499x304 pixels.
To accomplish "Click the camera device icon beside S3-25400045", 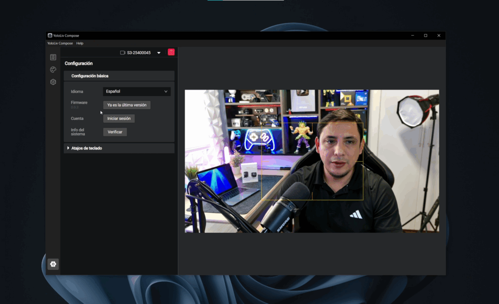I will click(x=123, y=53).
